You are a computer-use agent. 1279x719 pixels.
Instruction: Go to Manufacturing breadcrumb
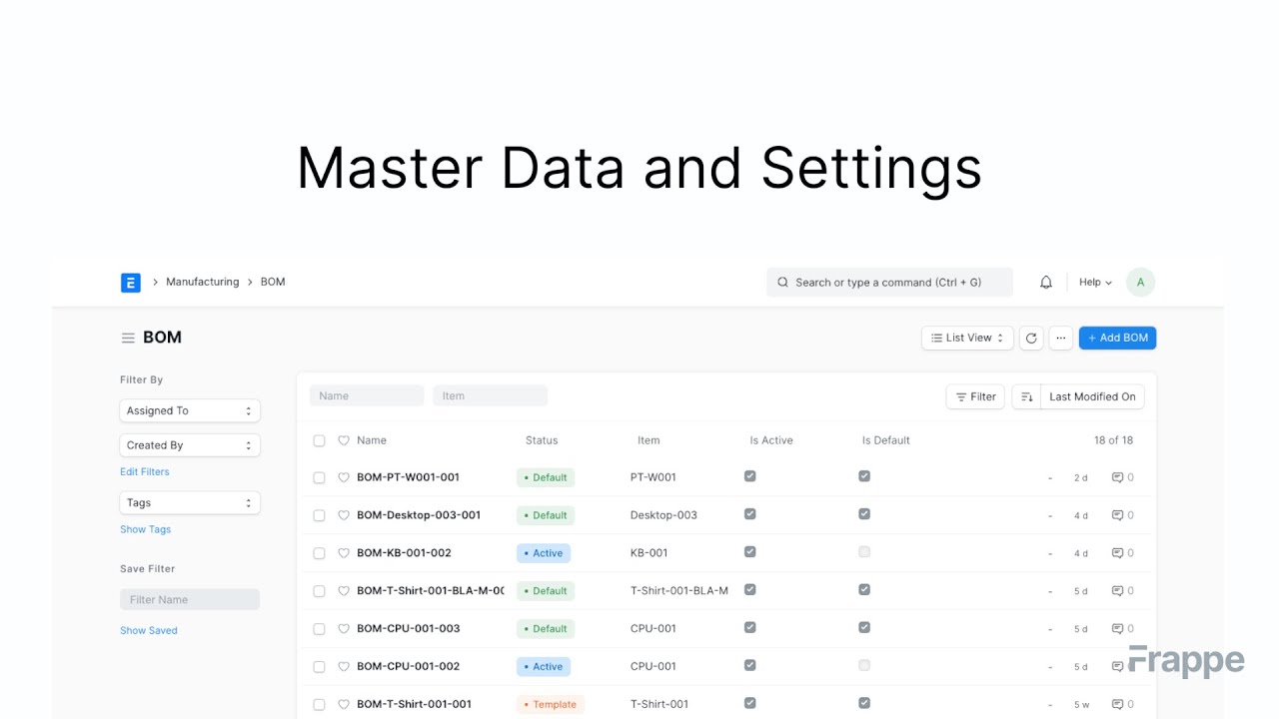click(203, 283)
